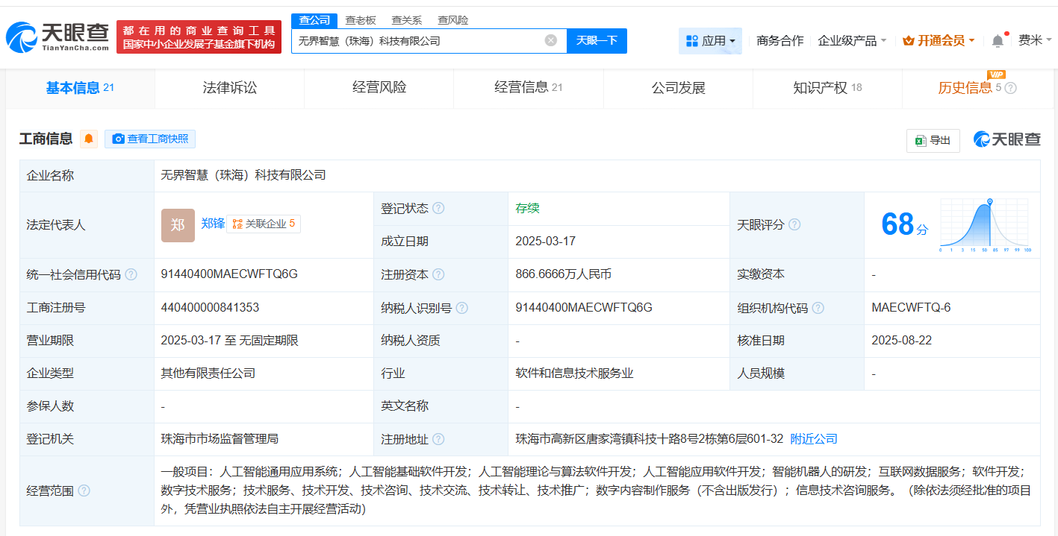Click legal representative name 郑锋
This screenshot has height=536, width=1058.
[x=213, y=223]
